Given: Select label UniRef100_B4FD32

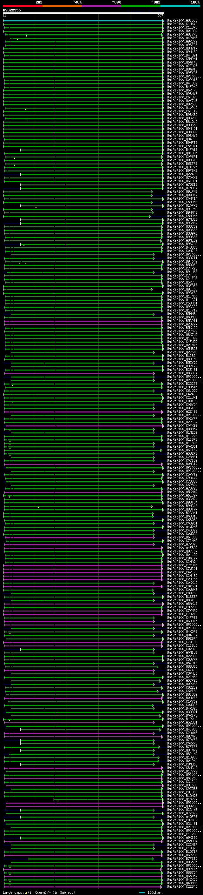Looking at the screenshot, I should tap(182, 83).
